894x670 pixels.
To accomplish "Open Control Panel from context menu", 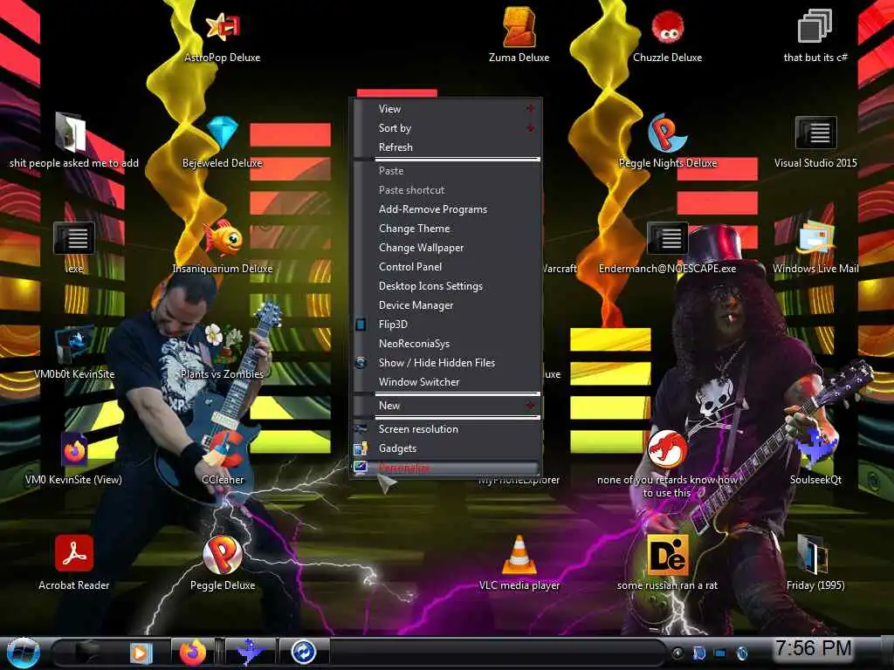I will click(447, 267).
